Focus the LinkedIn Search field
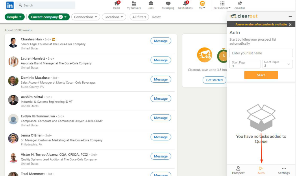296x176 pixels. (45, 5)
